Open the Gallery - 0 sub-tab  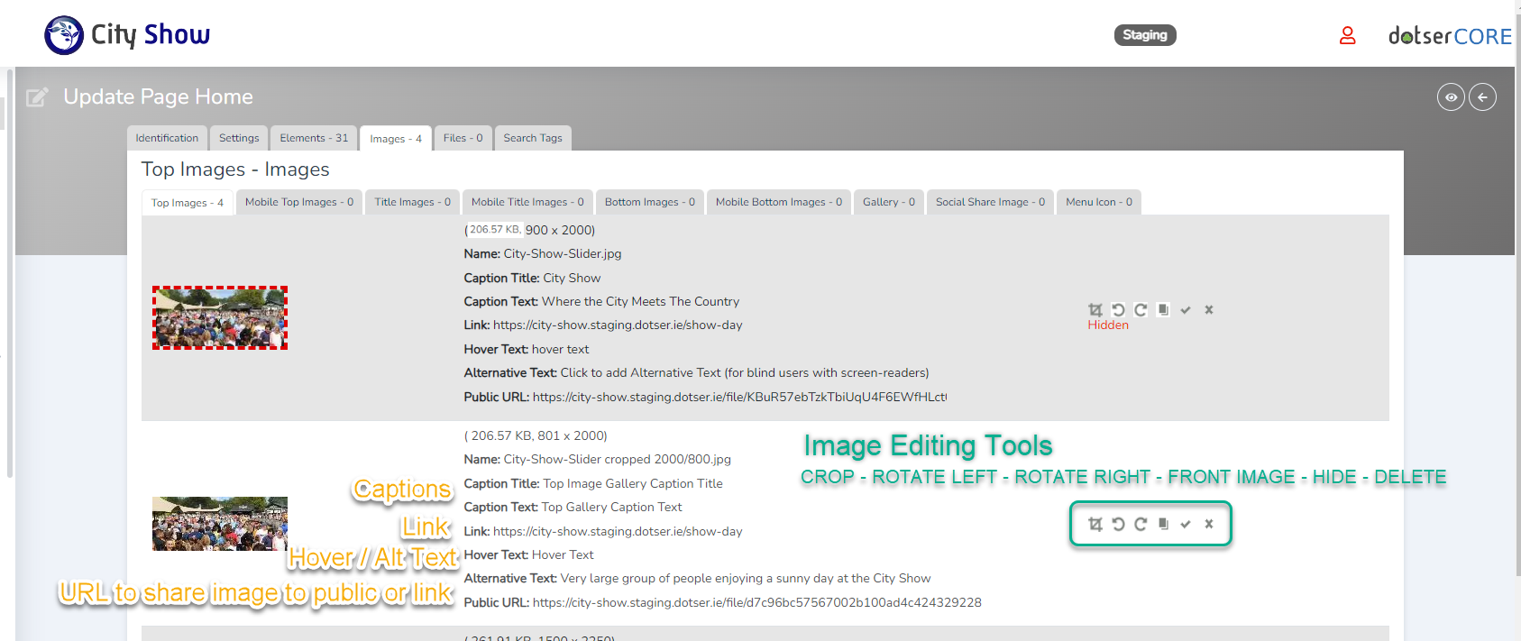tap(888, 202)
